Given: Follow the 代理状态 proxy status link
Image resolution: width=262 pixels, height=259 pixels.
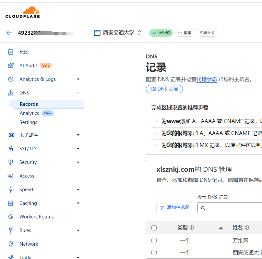Looking at the screenshot, I should click(207, 79).
